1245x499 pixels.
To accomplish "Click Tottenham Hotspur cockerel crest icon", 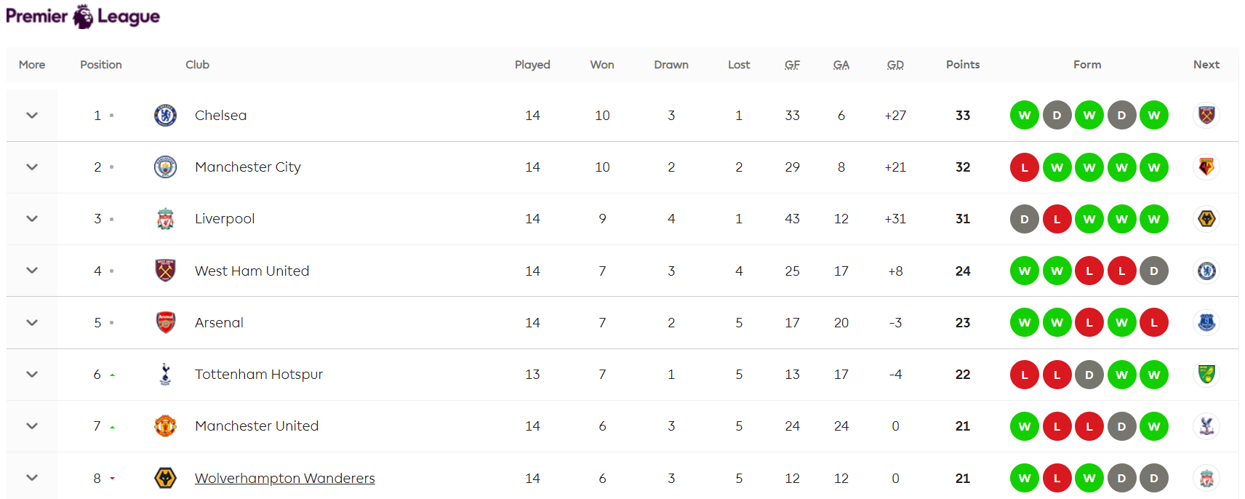I will click(166, 374).
